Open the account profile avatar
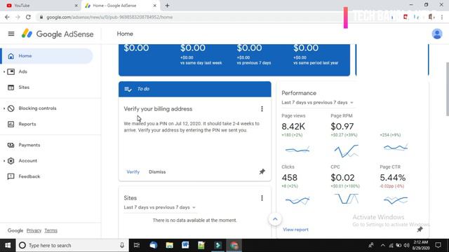 click(437, 34)
